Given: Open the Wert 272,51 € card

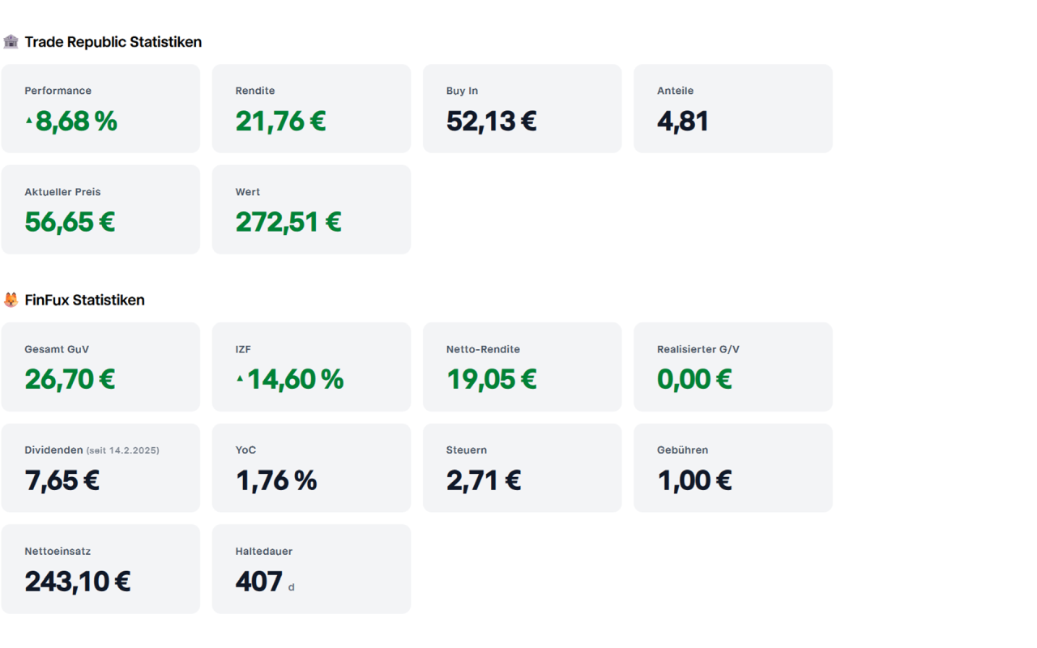Looking at the screenshot, I should pyautogui.click(x=311, y=210).
